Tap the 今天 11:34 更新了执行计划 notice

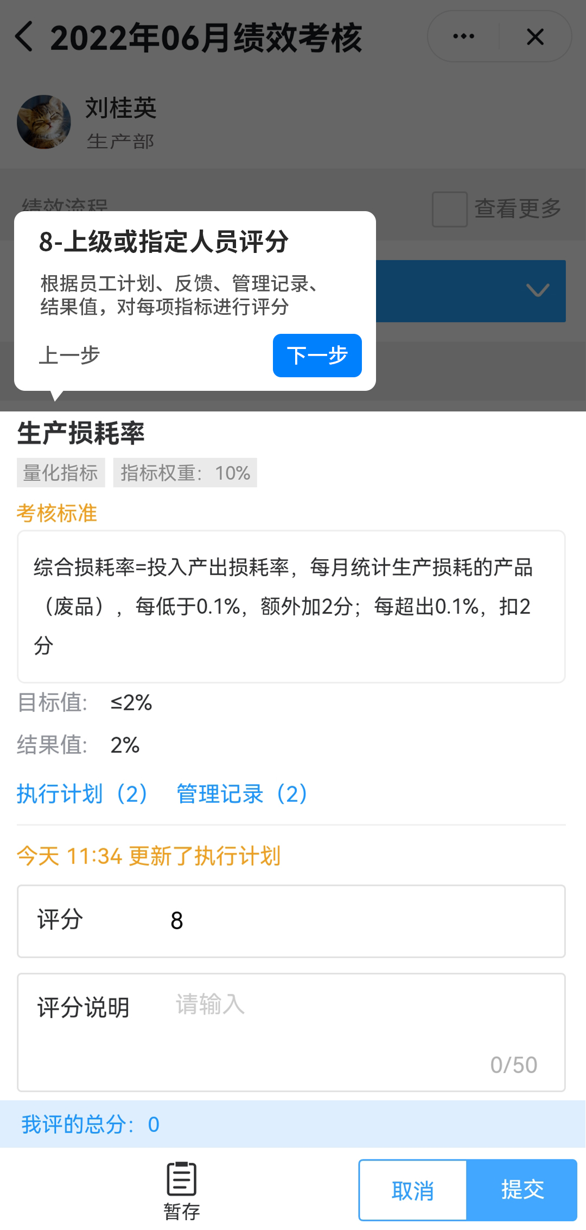click(x=149, y=856)
